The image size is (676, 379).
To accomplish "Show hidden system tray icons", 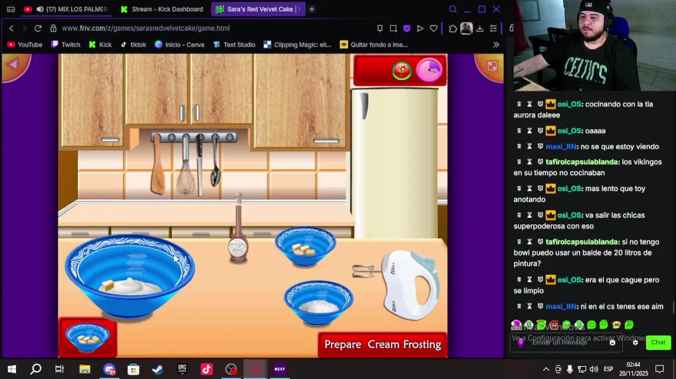I will (x=546, y=369).
